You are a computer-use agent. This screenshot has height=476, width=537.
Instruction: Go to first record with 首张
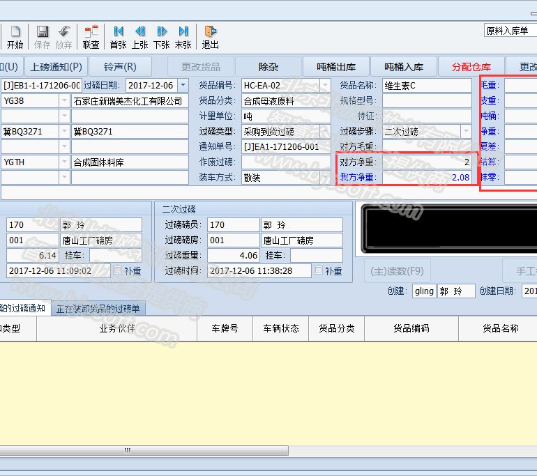[x=118, y=37]
